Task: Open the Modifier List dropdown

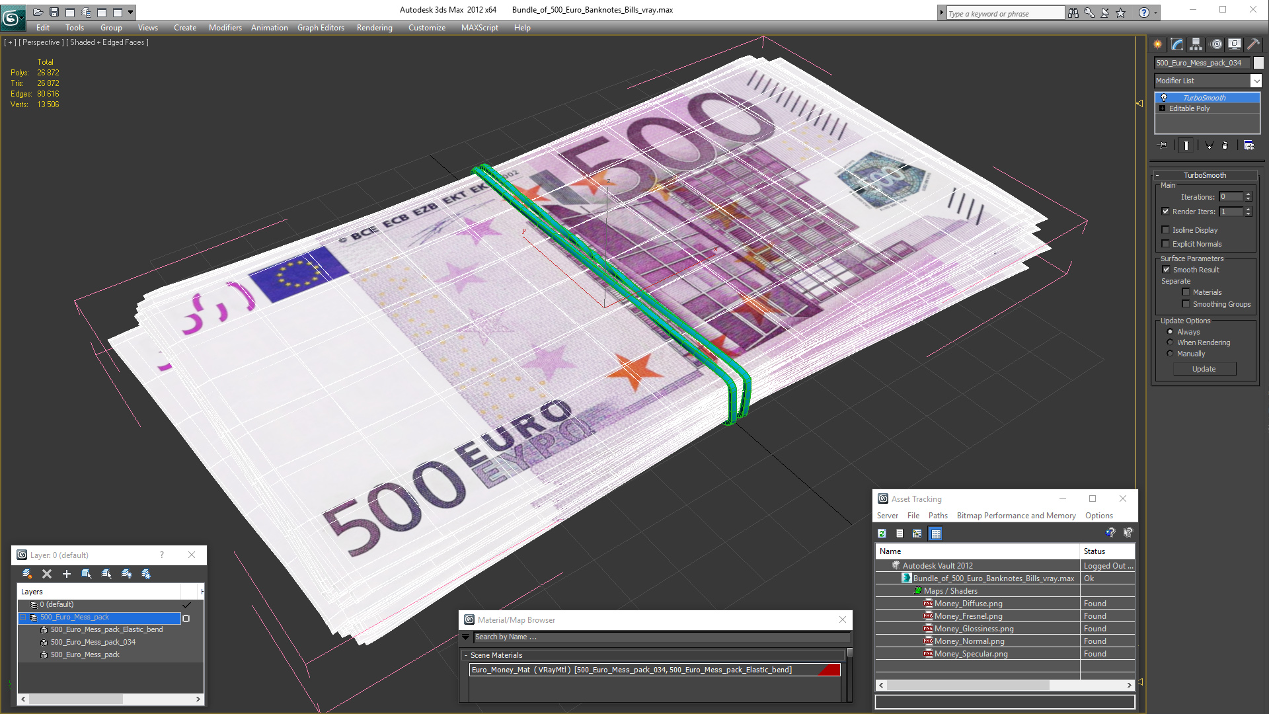Action: pos(1256,81)
